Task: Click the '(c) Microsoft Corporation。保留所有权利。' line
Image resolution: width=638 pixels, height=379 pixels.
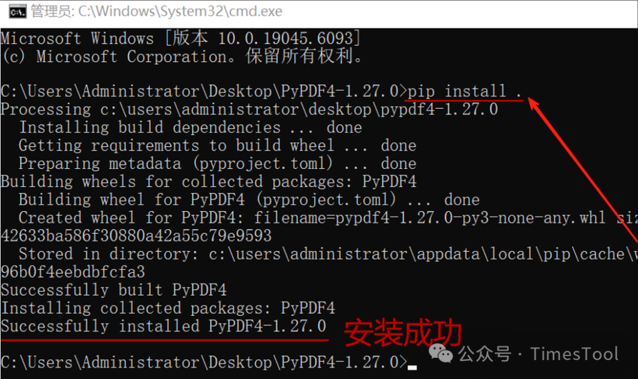Action: coord(182,57)
